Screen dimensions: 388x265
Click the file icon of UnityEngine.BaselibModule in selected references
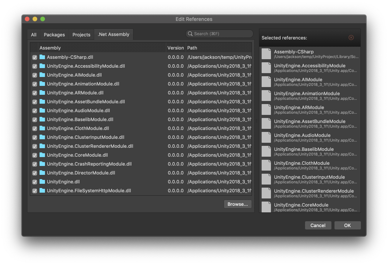click(x=267, y=151)
